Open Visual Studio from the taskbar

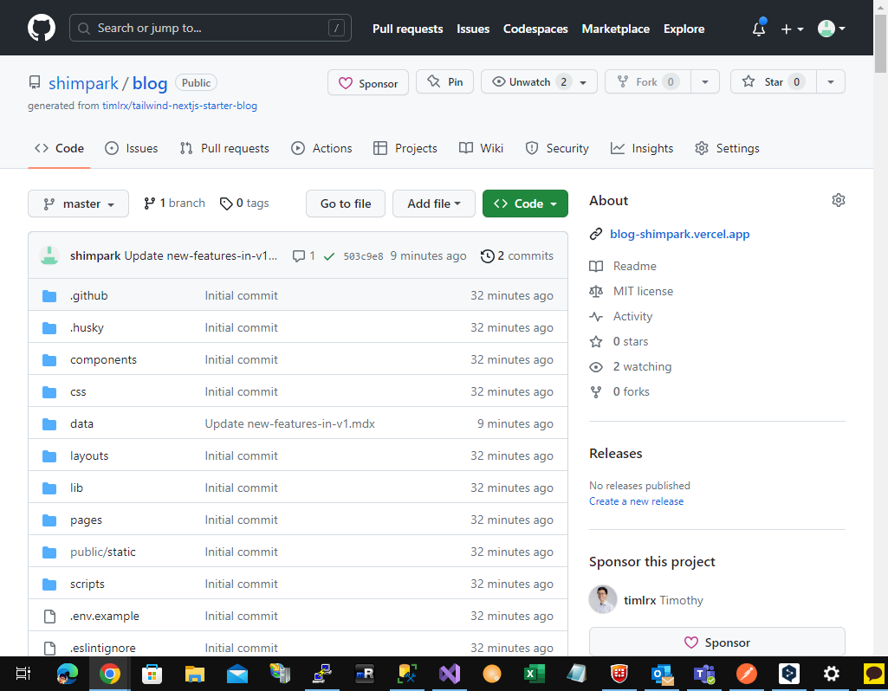(x=449, y=674)
